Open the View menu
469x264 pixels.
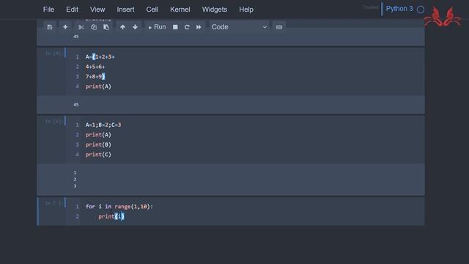pos(97,10)
